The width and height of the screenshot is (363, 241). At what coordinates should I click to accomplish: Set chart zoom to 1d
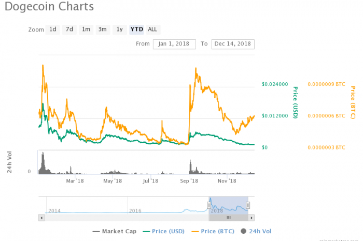[x=52, y=29]
